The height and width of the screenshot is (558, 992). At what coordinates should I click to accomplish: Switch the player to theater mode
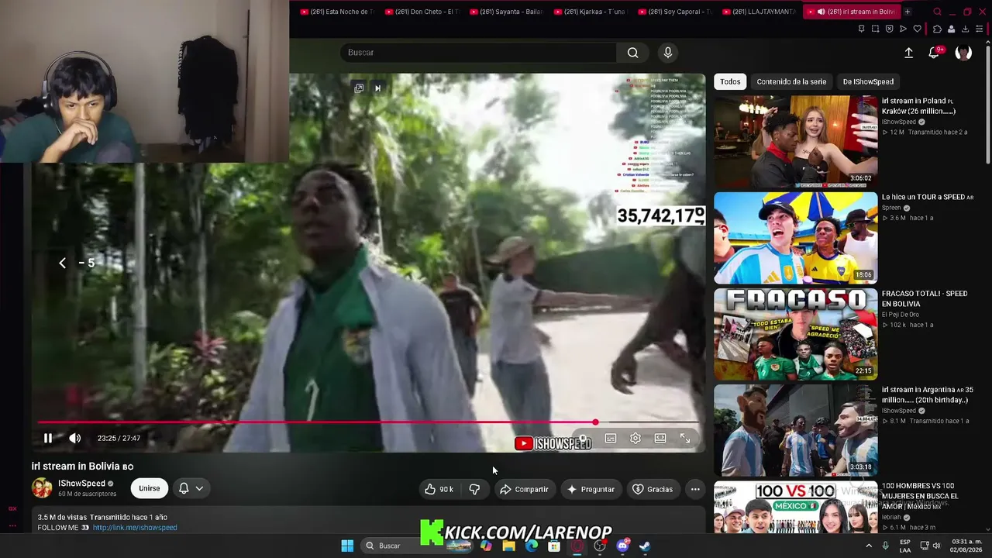[x=660, y=438]
